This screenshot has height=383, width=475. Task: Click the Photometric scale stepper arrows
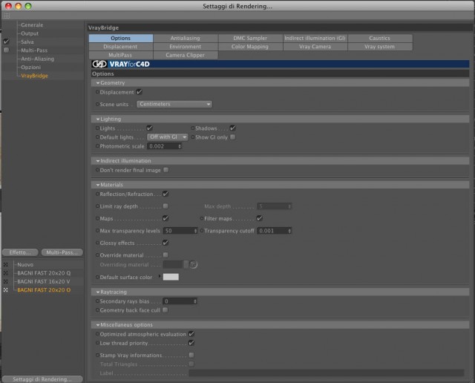coord(180,146)
